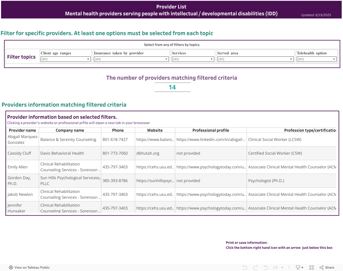Click the dbhutah.org website link

pos(148,153)
